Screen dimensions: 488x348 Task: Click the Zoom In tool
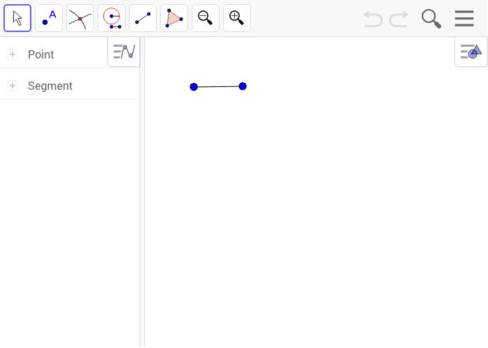pyautogui.click(x=237, y=18)
